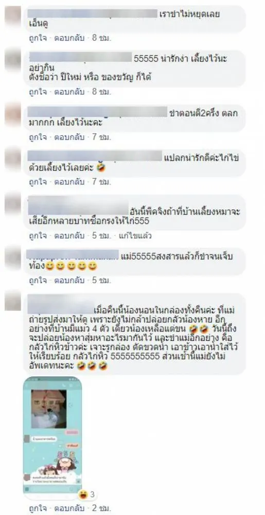The width and height of the screenshot is (265, 515).
Task: Click the first commenter's profile avatar
Action: (13, 15)
